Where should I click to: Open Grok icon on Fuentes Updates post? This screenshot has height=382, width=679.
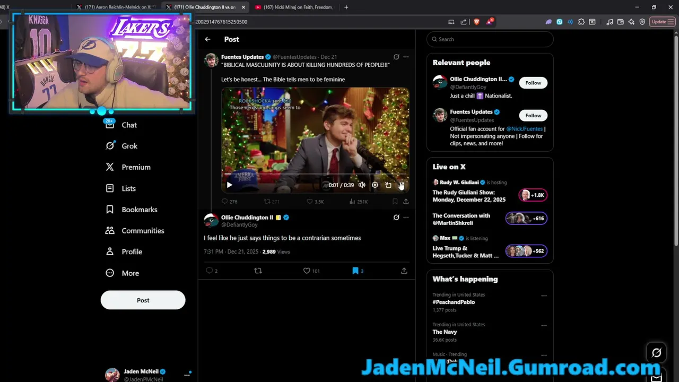396,57
